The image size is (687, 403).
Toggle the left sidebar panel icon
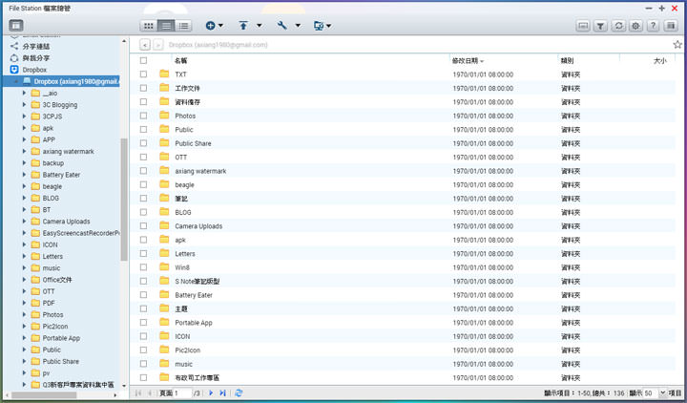pyautogui.click(x=15, y=25)
